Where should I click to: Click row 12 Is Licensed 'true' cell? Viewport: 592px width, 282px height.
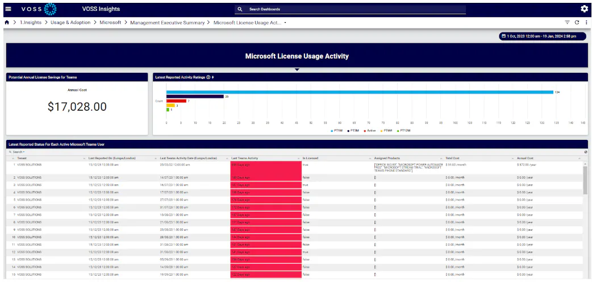(306, 252)
